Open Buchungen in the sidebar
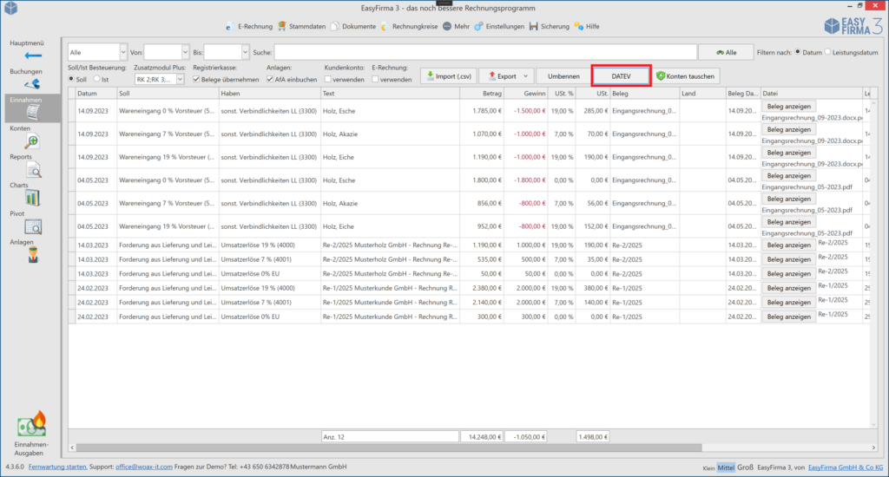Viewport: 889px width, 477px height. [31, 84]
